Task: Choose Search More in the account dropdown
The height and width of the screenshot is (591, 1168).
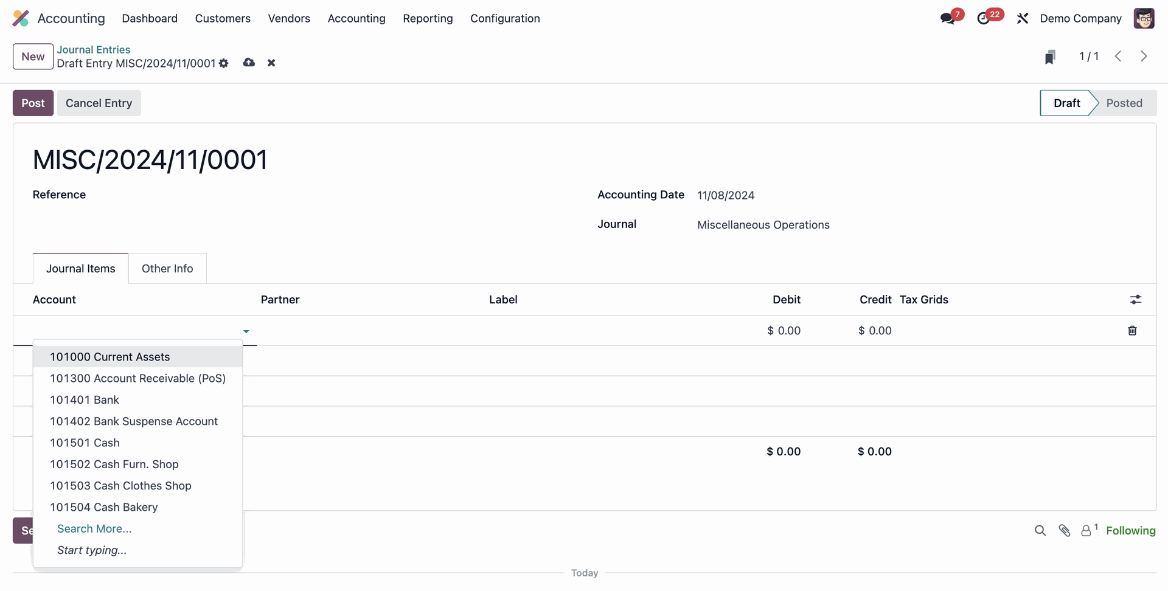Action: pos(94,528)
